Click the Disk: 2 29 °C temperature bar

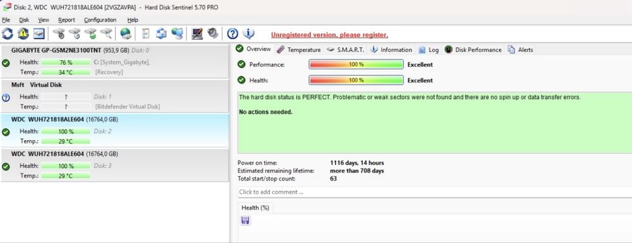(x=66, y=141)
